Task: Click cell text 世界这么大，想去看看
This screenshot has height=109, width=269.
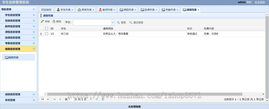Action: pyautogui.click(x=116, y=34)
